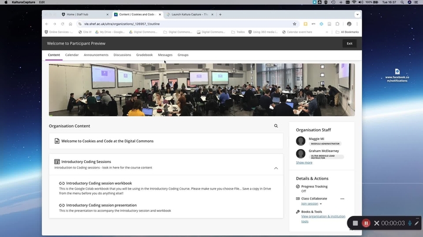Collapse the Introductory Coding Sessions module
This screenshot has width=423, height=237.
(276, 168)
